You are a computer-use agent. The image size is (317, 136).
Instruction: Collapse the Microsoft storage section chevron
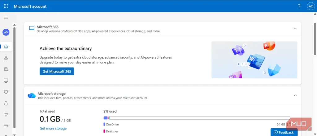[295, 95]
